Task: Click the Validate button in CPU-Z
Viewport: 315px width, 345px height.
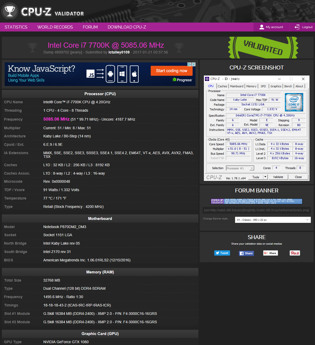Action: (x=278, y=177)
